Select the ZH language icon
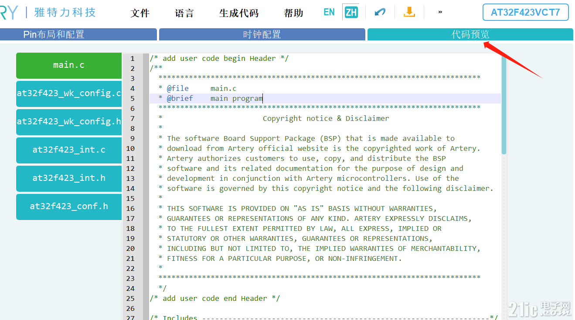 coord(351,11)
